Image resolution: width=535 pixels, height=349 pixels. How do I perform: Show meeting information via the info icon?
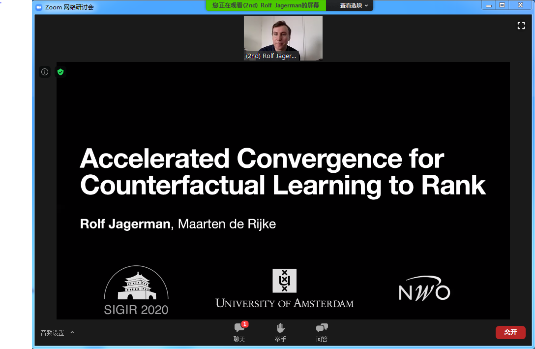pyautogui.click(x=45, y=72)
